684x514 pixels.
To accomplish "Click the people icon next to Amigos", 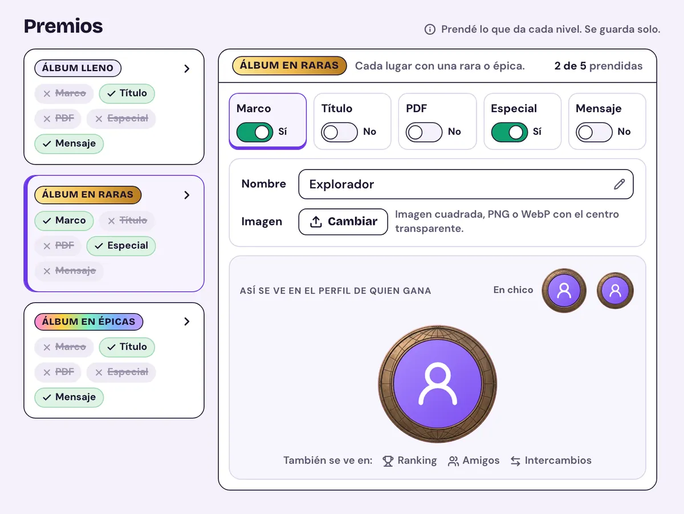I will coord(453,461).
